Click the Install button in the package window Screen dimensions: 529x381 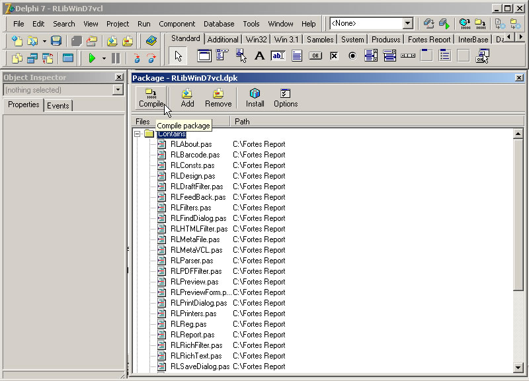255,97
